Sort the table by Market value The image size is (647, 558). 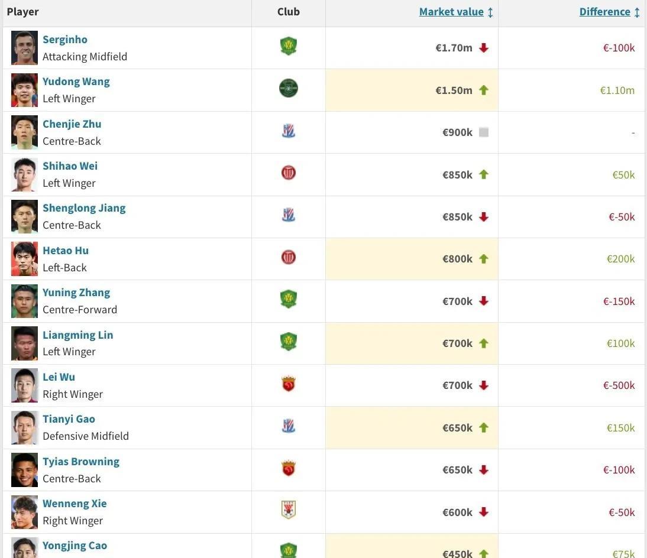coord(451,12)
